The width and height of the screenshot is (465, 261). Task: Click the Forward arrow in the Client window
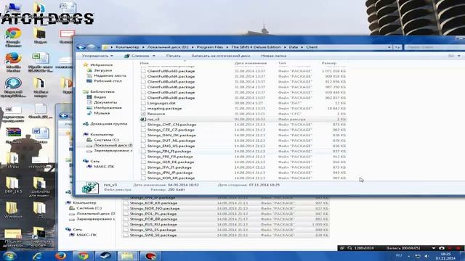click(x=92, y=47)
